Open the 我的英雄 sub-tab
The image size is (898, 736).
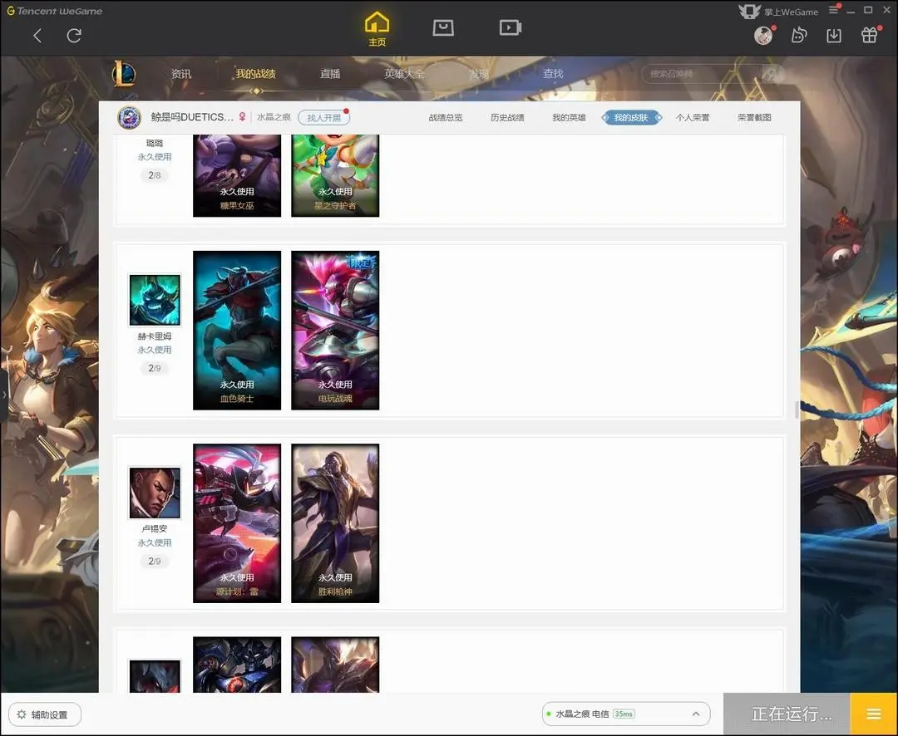[x=569, y=117]
